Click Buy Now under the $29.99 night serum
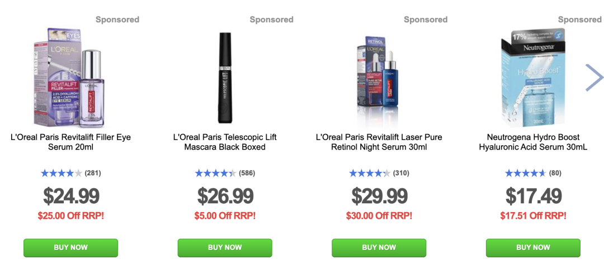 (379, 248)
